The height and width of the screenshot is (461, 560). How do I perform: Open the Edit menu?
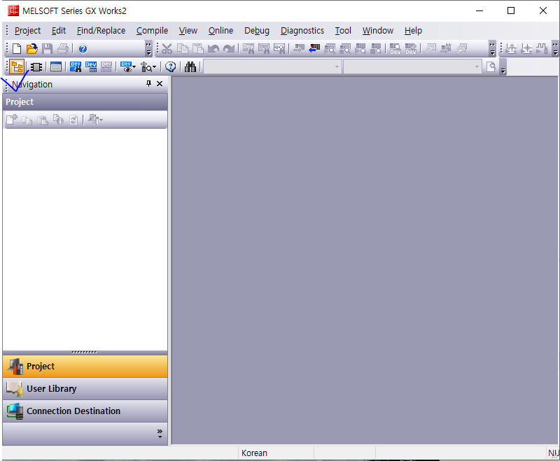[x=59, y=31]
